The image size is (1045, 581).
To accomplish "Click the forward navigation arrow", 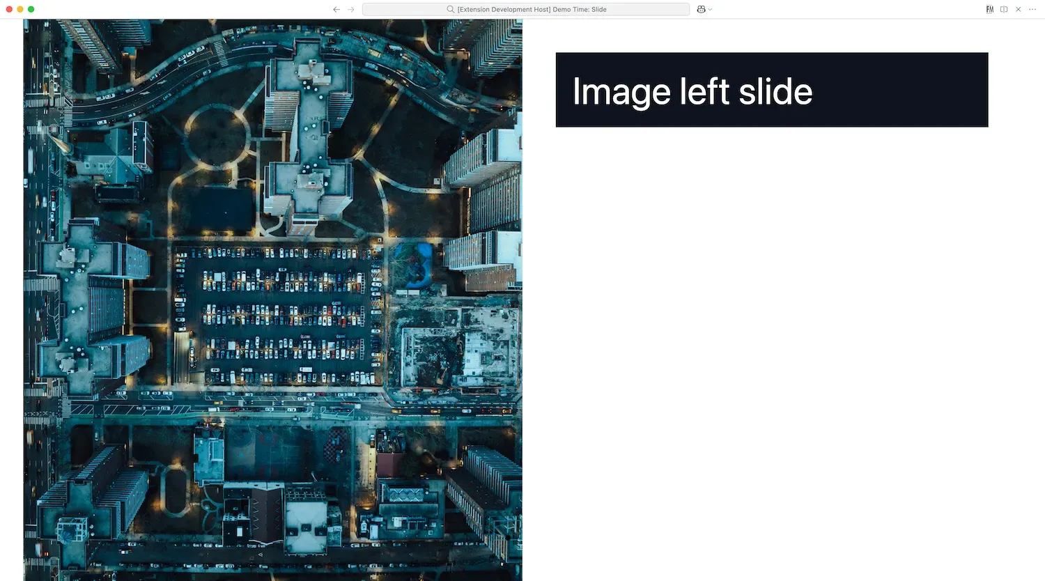I will pyautogui.click(x=350, y=9).
